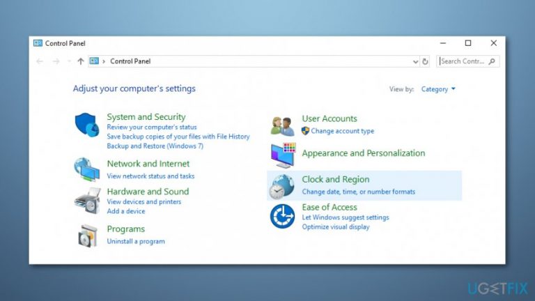Go up one level with up arrow
Viewport: 535px width, 301px height.
(81, 61)
